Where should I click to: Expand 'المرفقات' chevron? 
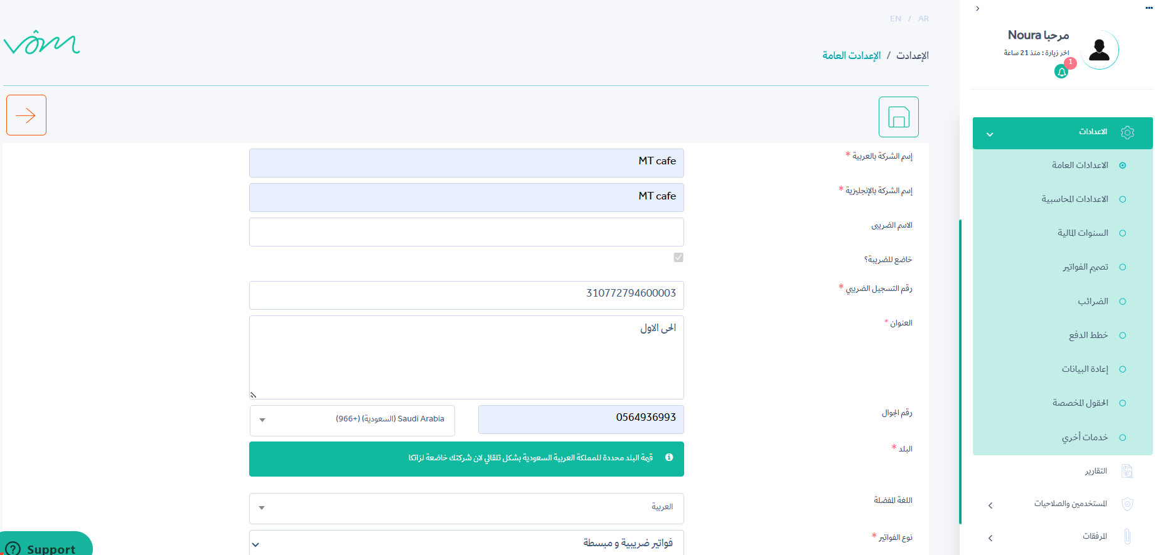click(x=990, y=538)
